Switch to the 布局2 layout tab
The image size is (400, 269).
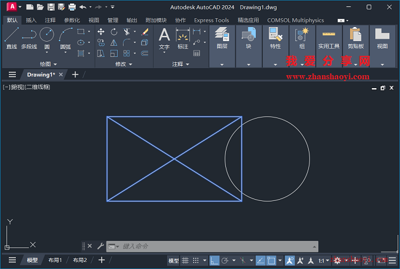tap(80, 260)
